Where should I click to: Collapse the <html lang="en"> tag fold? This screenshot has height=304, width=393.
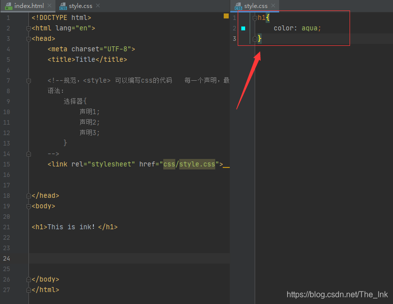28,28
